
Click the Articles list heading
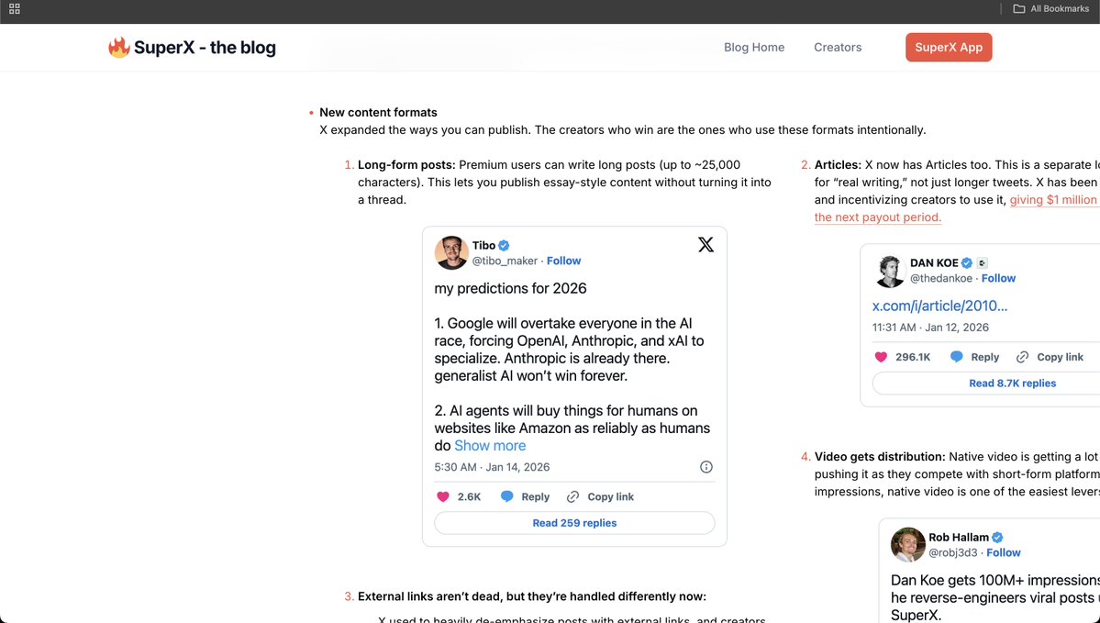(838, 165)
